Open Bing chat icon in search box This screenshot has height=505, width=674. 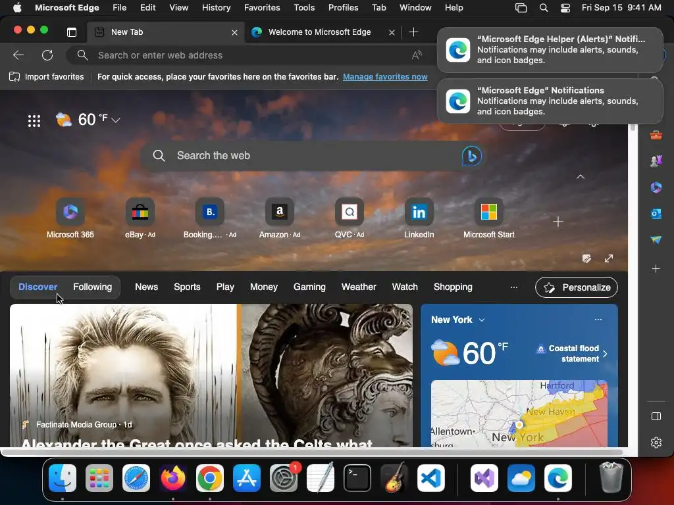471,155
